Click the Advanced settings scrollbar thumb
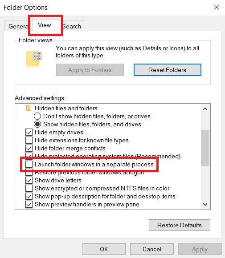The width and height of the screenshot is (225, 258). tap(205, 148)
